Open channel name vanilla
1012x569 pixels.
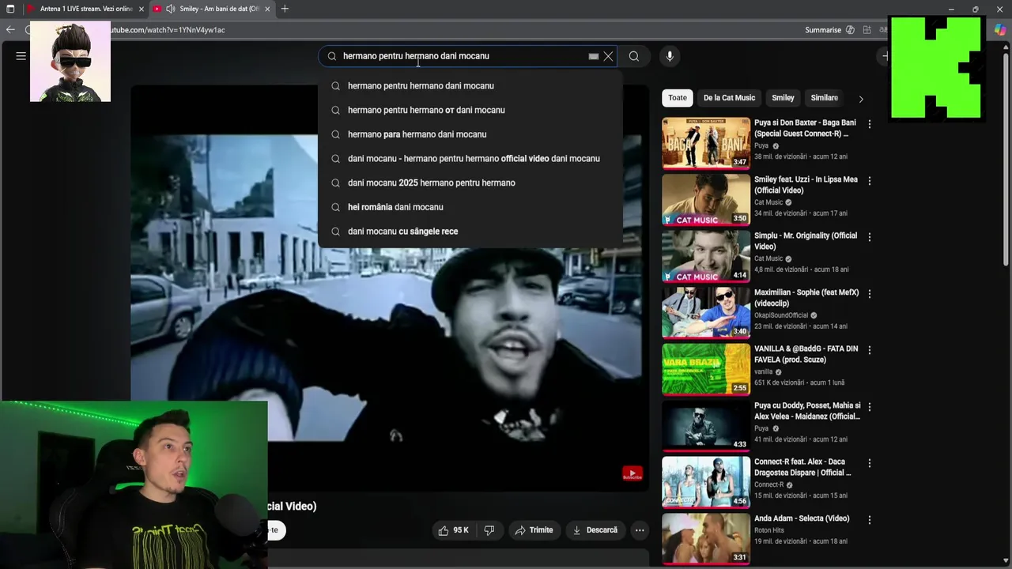pos(764,371)
